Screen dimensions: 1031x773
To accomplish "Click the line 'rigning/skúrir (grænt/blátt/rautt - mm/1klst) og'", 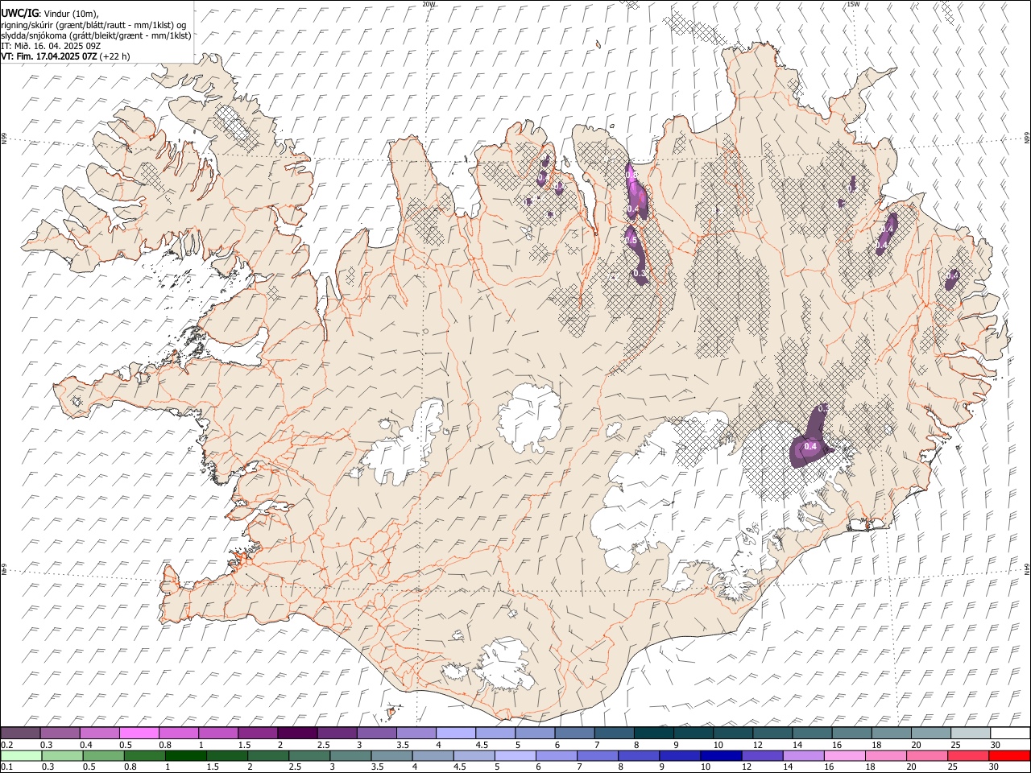I will (94, 24).
